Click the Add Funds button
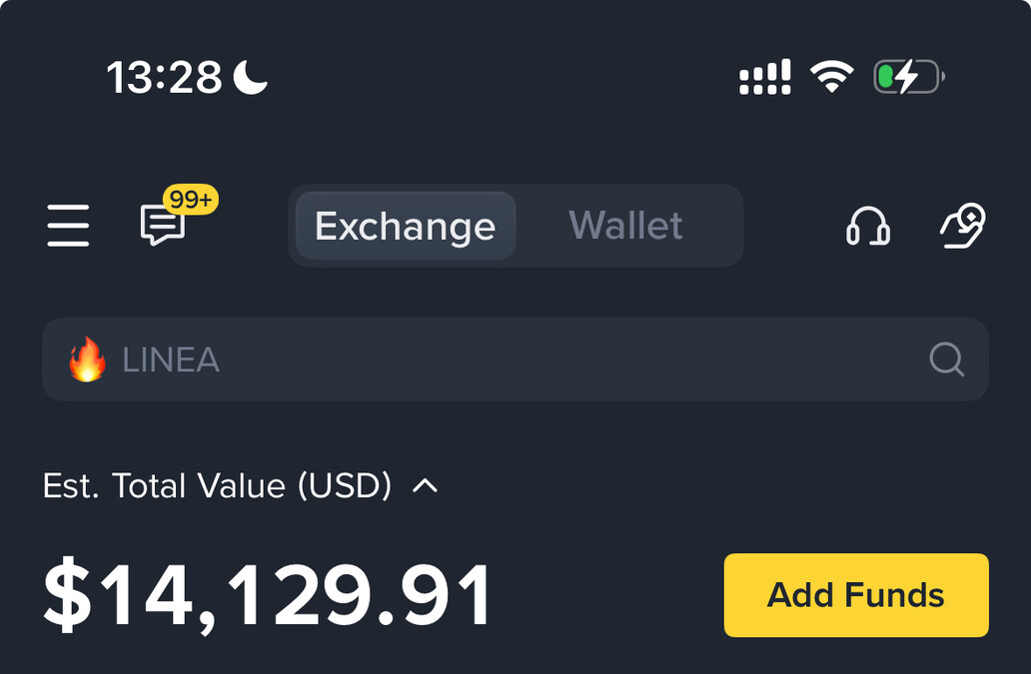1031x674 pixels. 856,595
